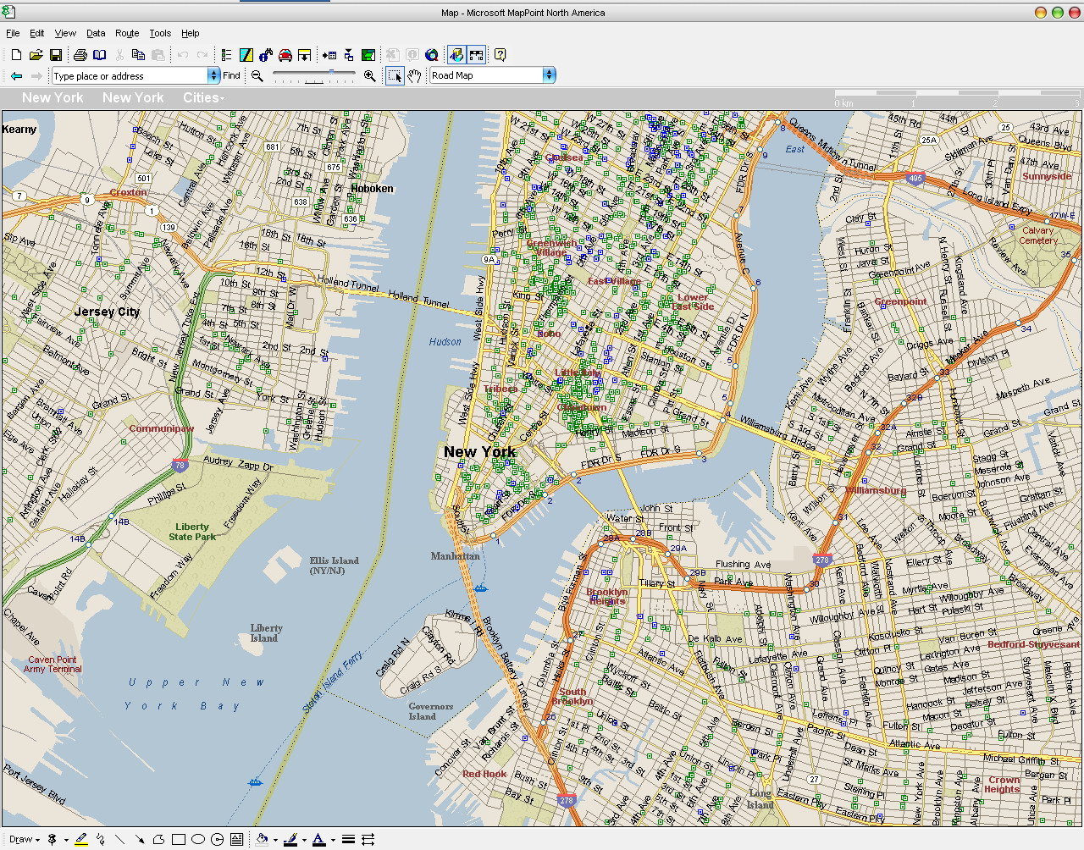Click the first New York breadcrumb link

[x=53, y=98]
